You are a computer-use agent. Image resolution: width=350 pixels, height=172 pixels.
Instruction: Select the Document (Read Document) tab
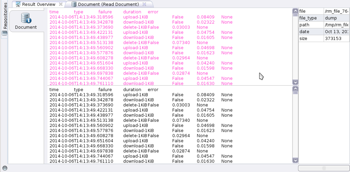click(x=108, y=4)
